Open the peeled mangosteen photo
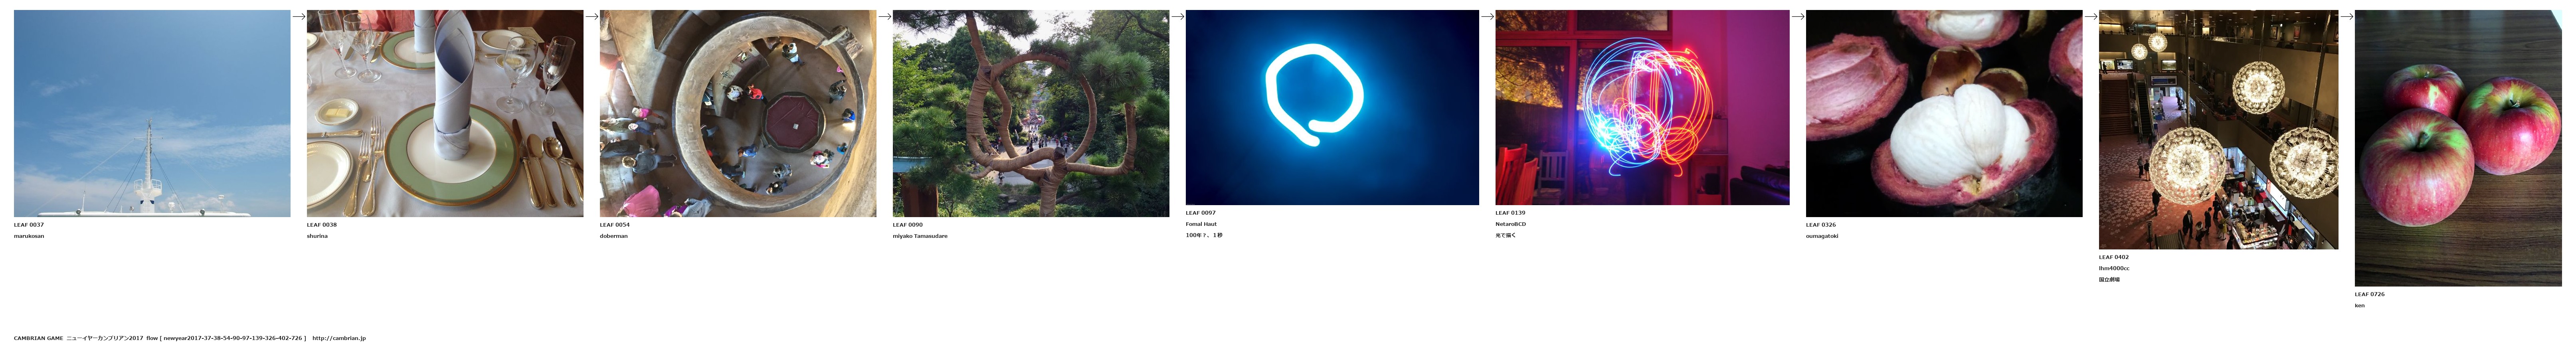Screen dimensions: 2576x348 pyautogui.click(x=1944, y=113)
